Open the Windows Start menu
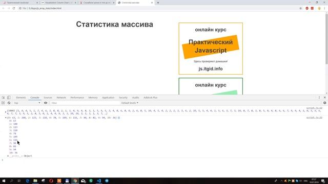 [4, 180]
